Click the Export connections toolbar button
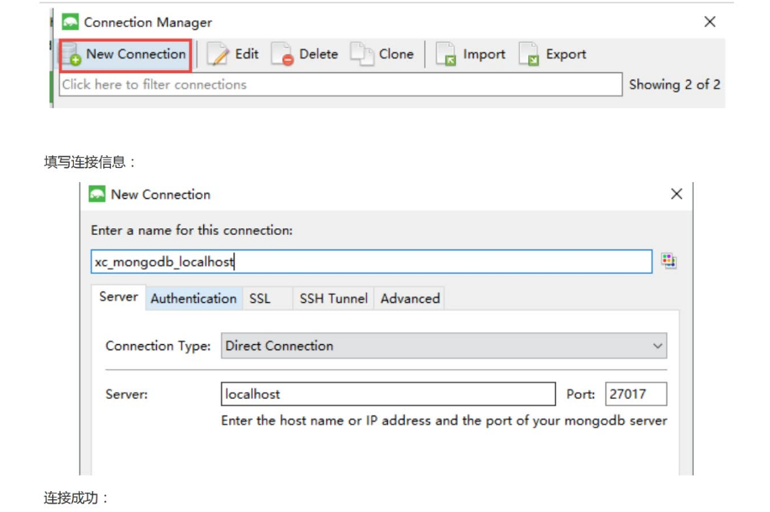This screenshot has height=512, width=770. 553,55
